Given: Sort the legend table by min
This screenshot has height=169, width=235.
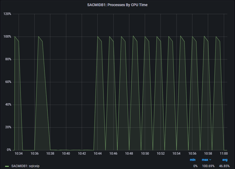Looking at the screenshot, I should 193,159.
